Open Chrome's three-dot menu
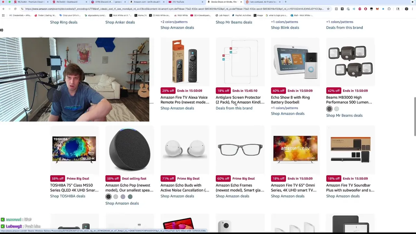Image resolution: width=416 pixels, height=234 pixels. pyautogui.click(x=412, y=9)
